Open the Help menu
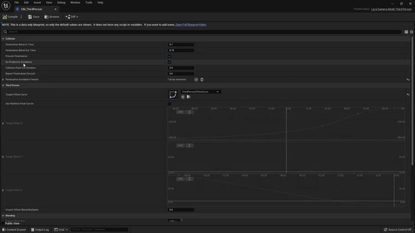The width and height of the screenshot is (415, 233). click(x=100, y=3)
